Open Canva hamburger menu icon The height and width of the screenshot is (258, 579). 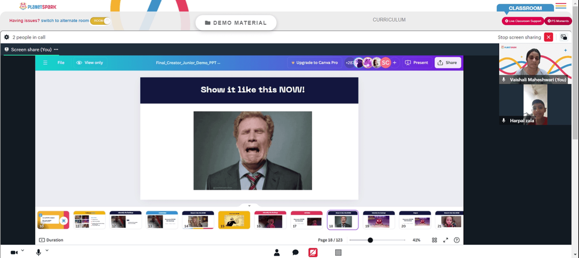coord(45,62)
